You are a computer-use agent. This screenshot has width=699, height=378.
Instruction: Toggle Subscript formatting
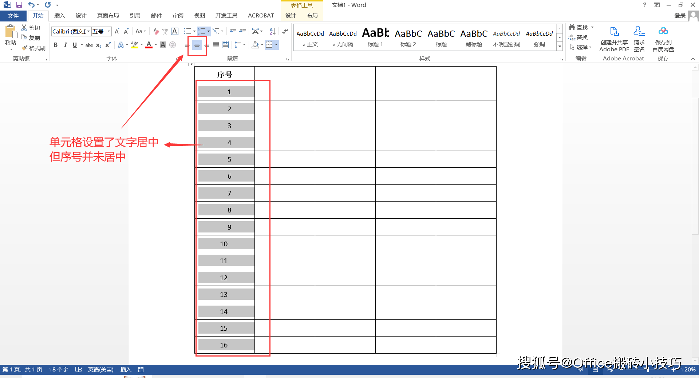99,45
